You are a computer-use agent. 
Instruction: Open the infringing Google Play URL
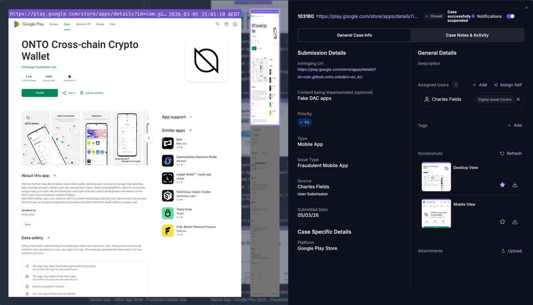coord(336,73)
